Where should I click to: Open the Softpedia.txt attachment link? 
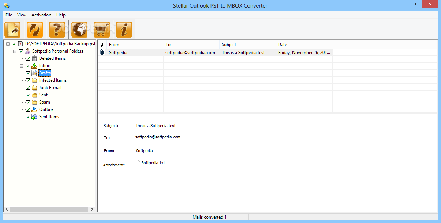tap(153, 163)
